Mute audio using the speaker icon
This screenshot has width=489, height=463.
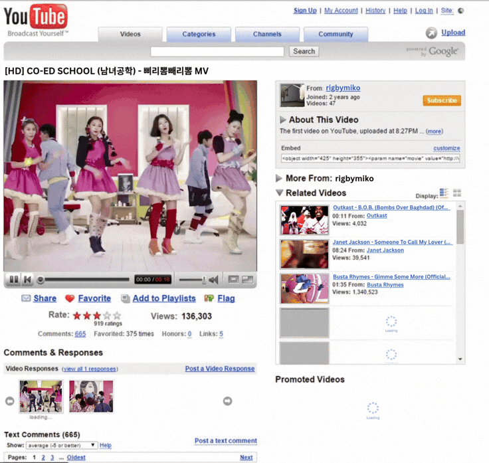(214, 280)
